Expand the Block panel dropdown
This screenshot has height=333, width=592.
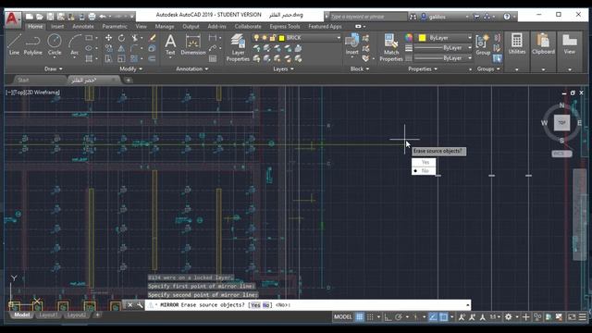(x=360, y=69)
